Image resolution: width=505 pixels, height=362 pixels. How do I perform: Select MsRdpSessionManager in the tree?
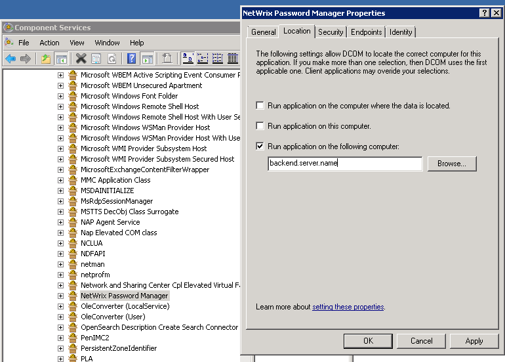point(117,201)
